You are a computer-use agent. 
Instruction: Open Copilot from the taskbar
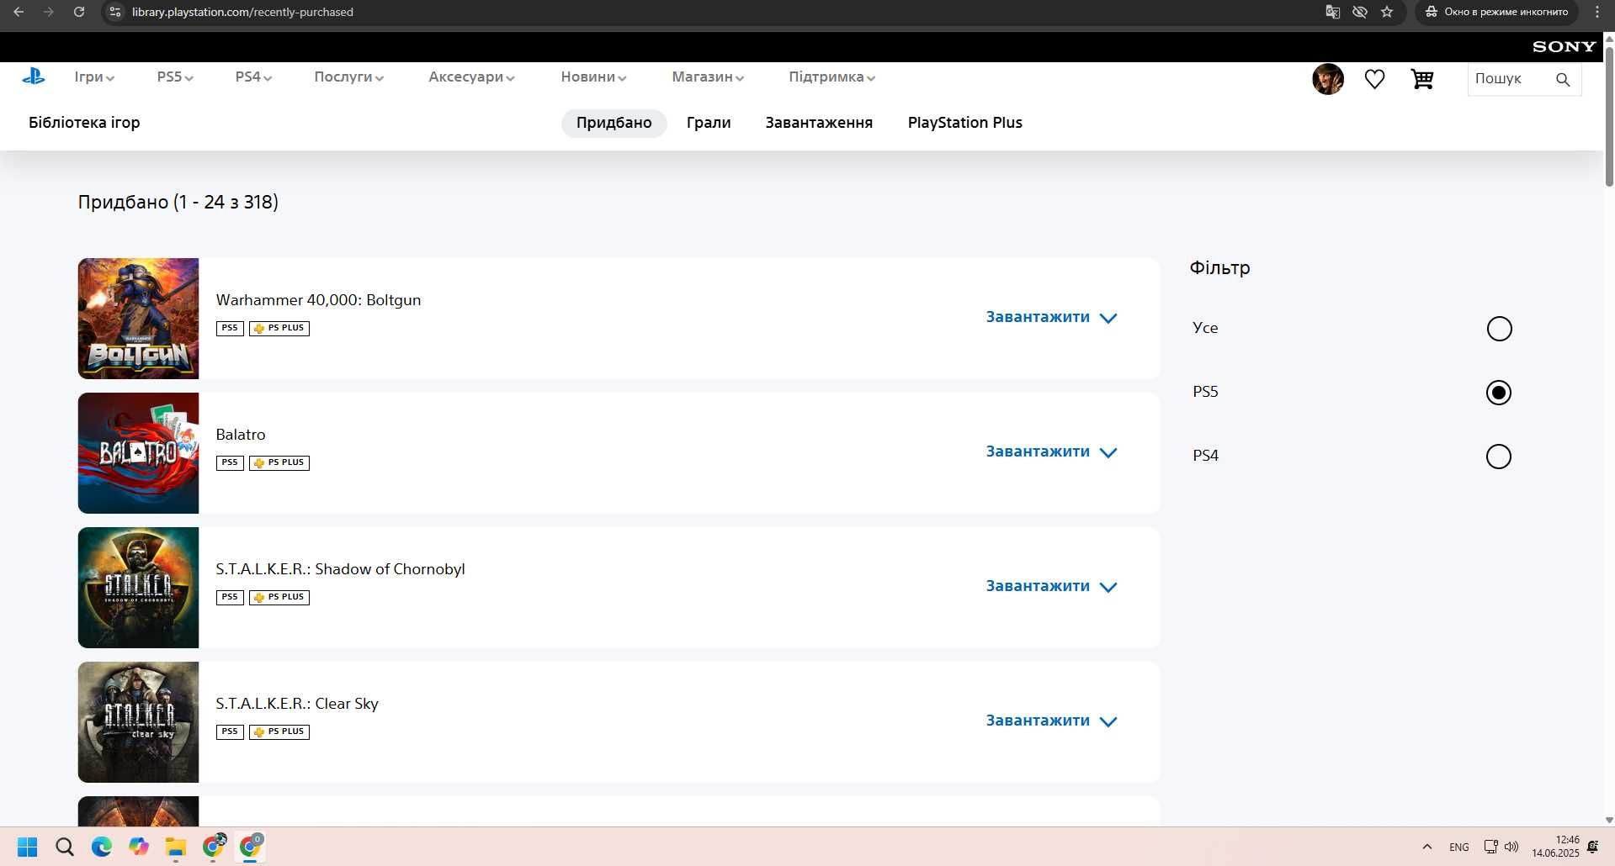(x=139, y=847)
